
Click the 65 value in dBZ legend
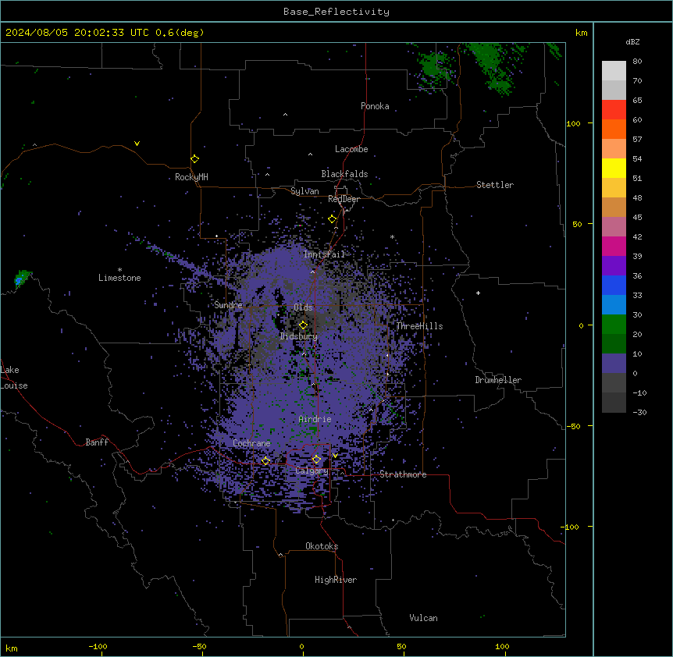pos(637,100)
